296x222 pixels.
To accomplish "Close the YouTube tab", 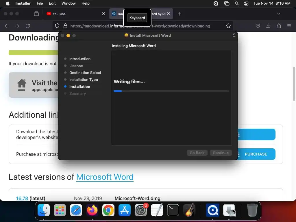I will tap(103, 14).
